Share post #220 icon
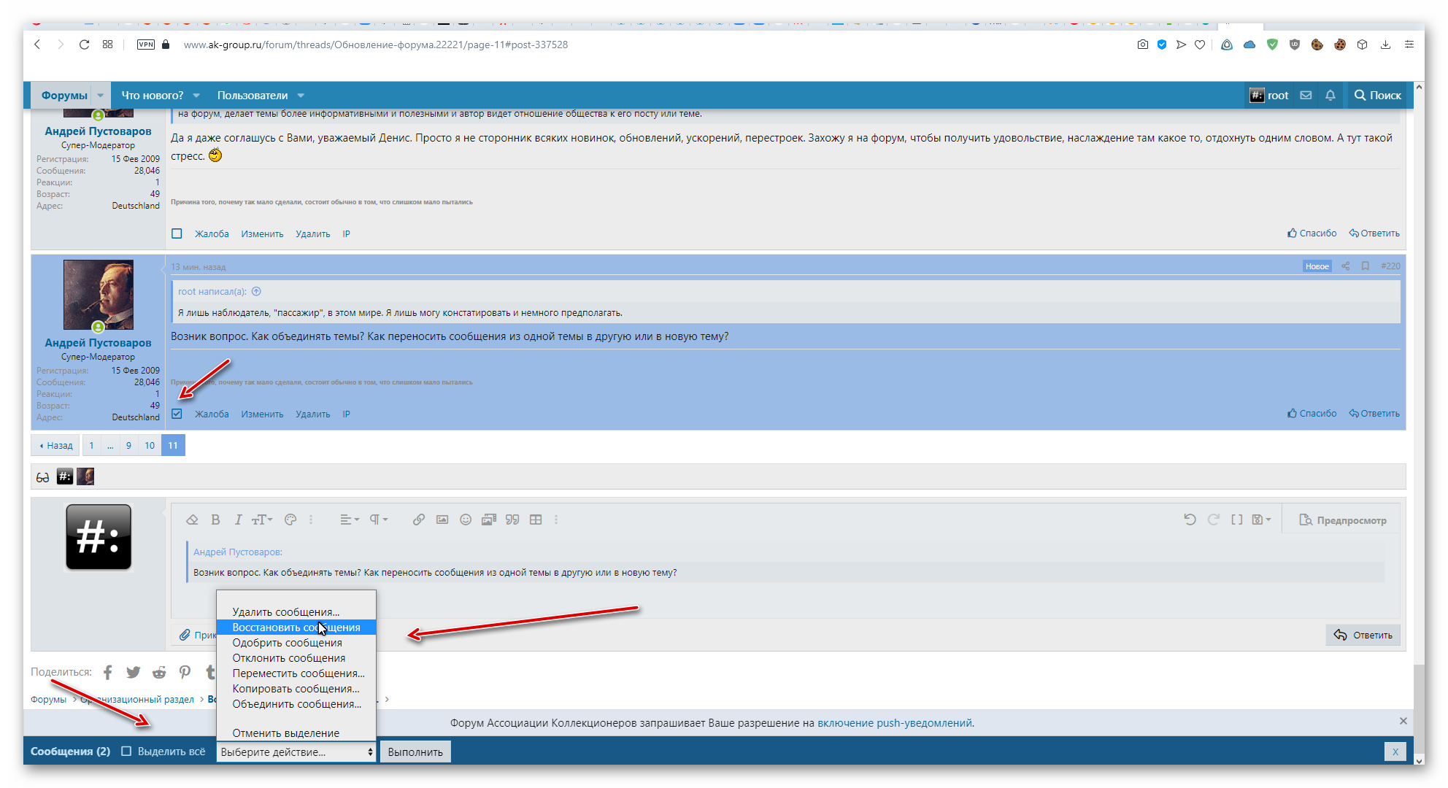The image size is (1448, 788). point(1345,266)
